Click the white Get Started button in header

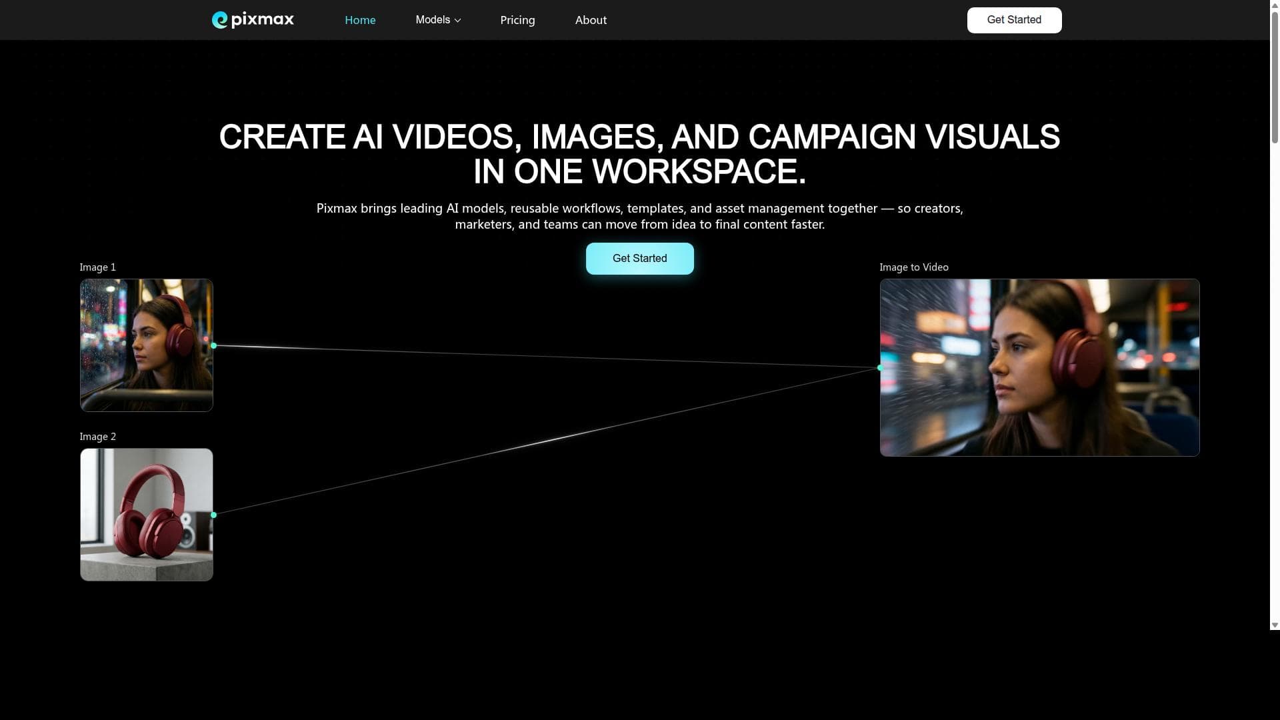(x=1014, y=20)
